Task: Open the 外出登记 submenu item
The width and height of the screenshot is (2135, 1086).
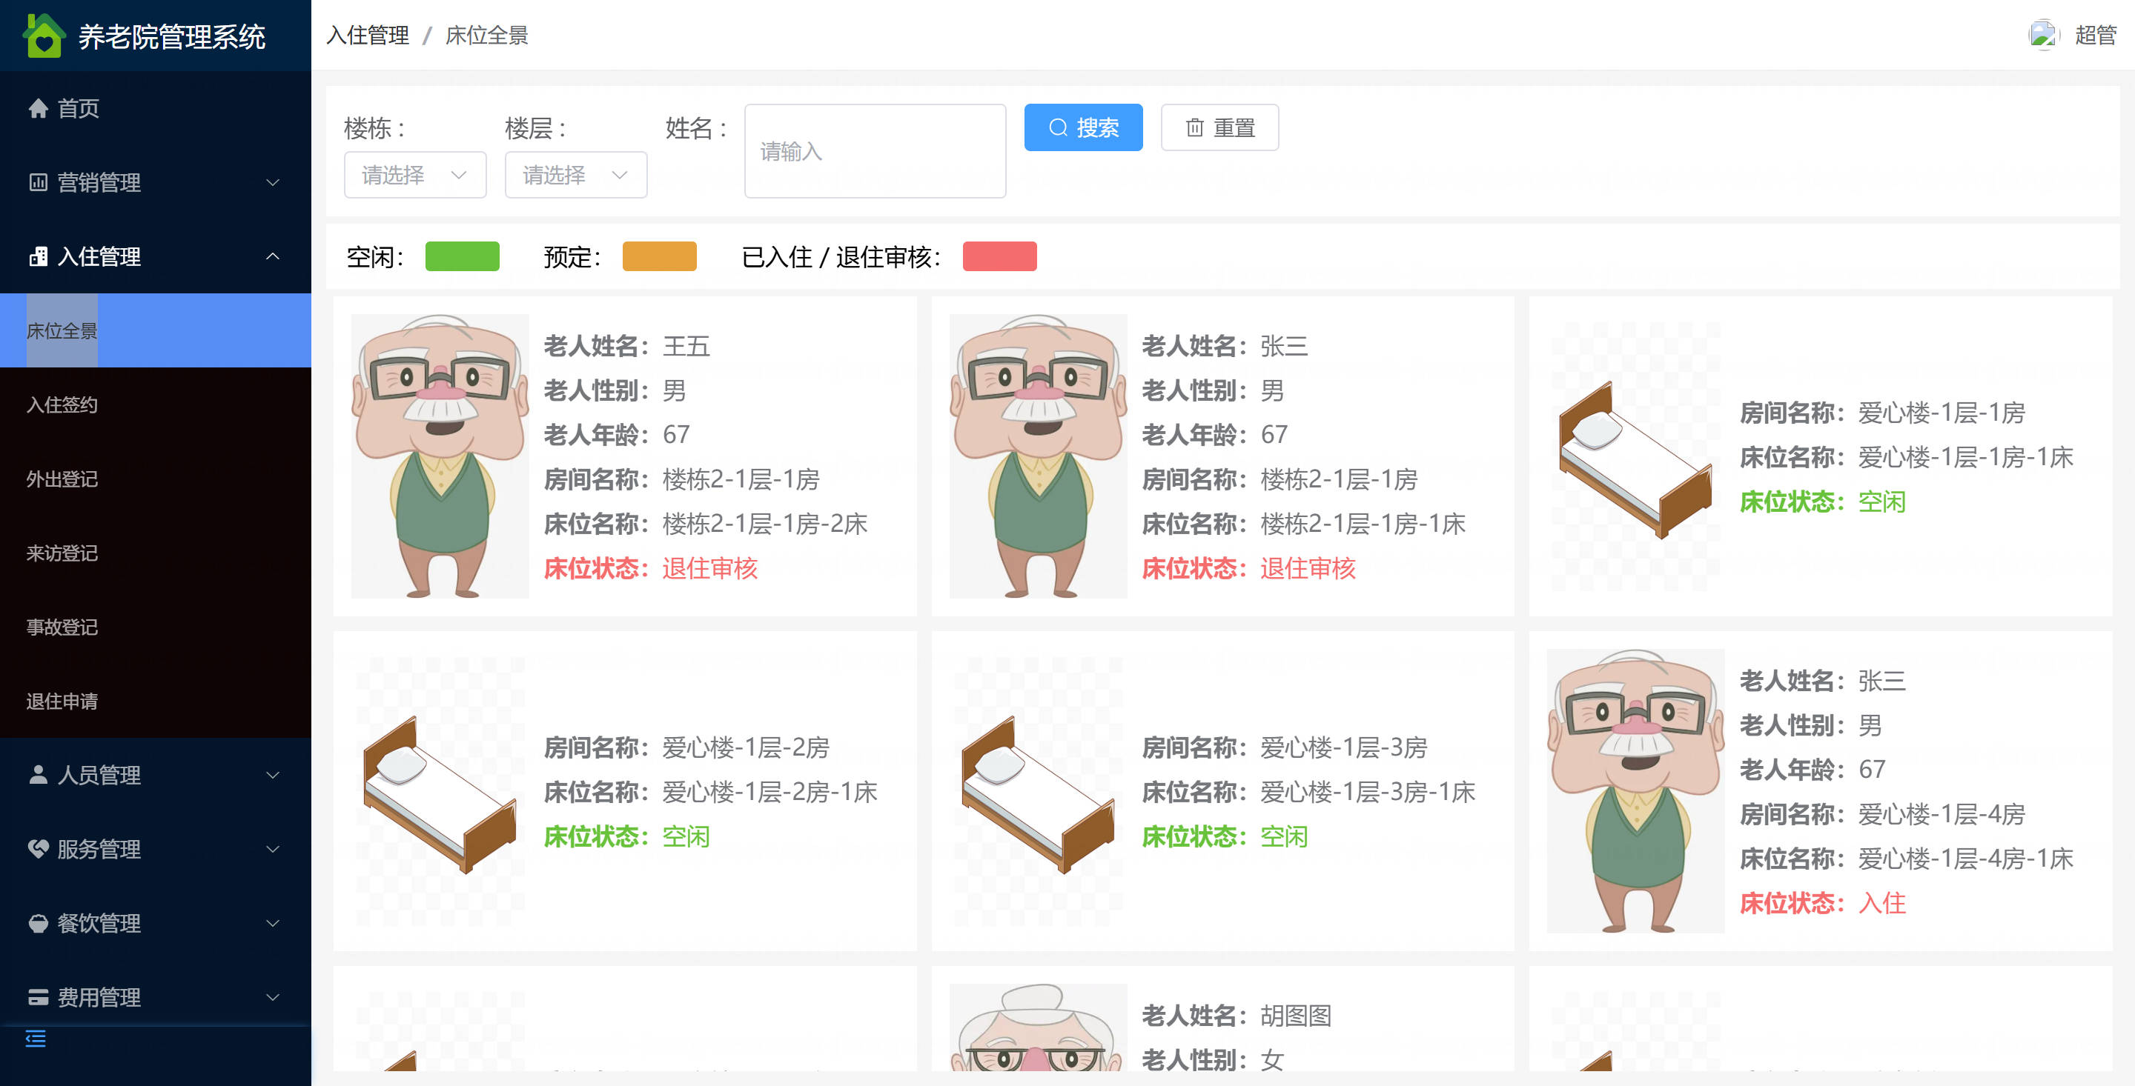Action: (156, 479)
